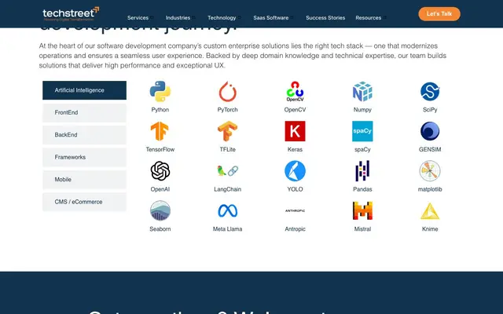The width and height of the screenshot is (503, 314).
Task: Open the Success Stories page
Action: click(325, 17)
